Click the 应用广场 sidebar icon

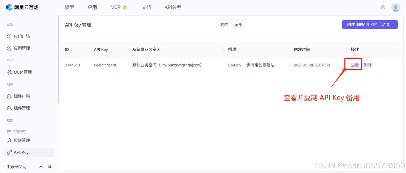click(9, 36)
